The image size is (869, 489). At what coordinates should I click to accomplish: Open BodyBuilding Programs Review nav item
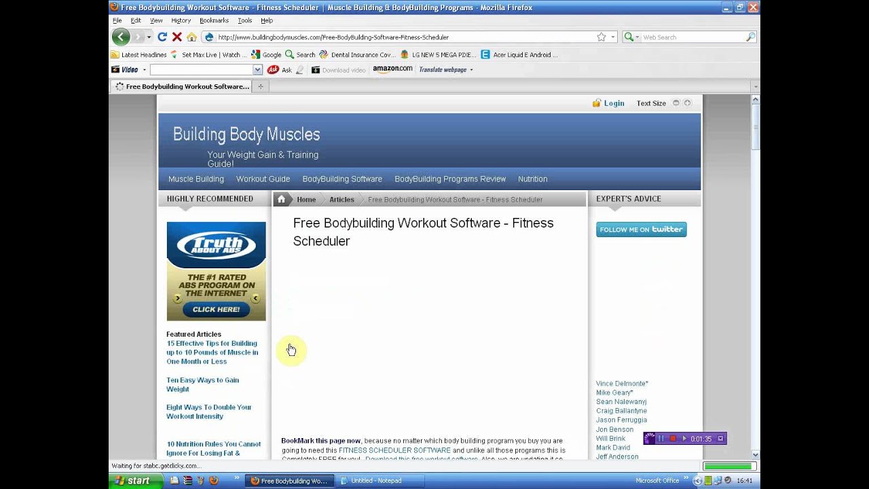click(450, 179)
